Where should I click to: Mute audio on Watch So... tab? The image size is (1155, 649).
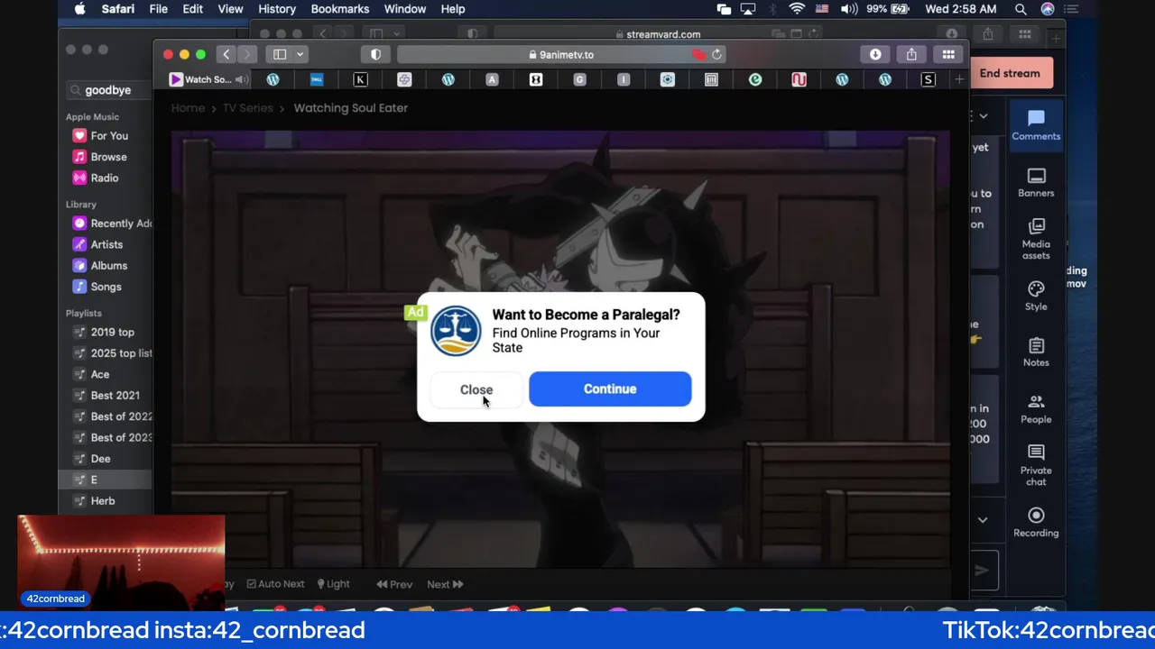tap(242, 79)
